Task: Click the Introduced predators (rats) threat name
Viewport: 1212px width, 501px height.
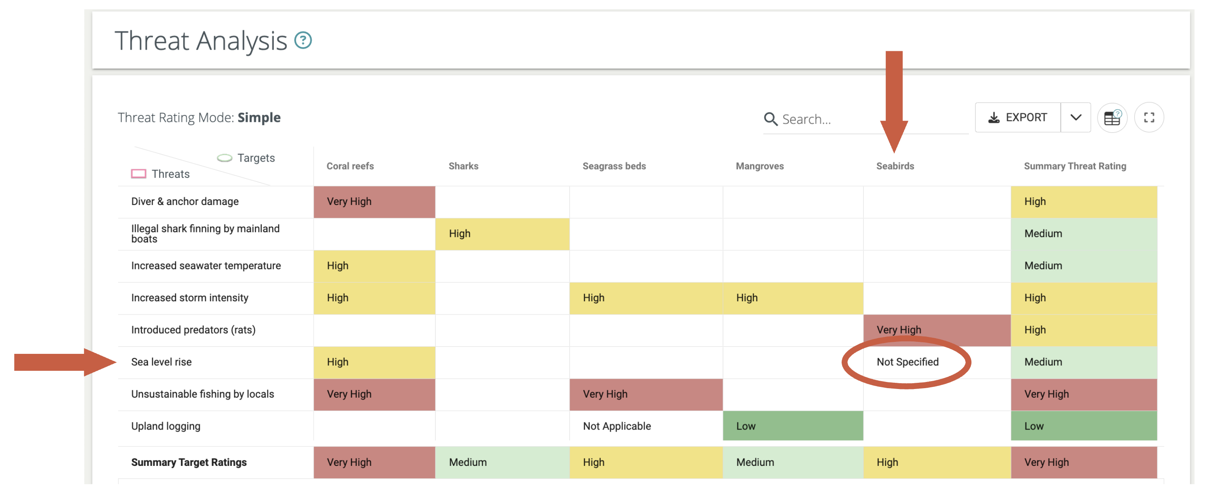Action: pyautogui.click(x=193, y=330)
